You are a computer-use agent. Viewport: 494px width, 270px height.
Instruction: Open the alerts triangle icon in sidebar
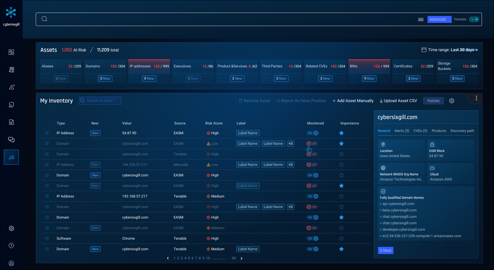(12, 87)
